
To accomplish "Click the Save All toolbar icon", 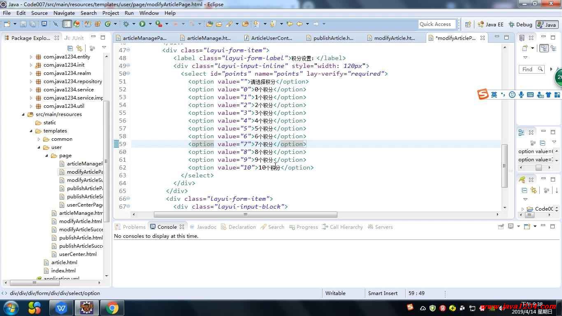I will pyautogui.click(x=33, y=24).
